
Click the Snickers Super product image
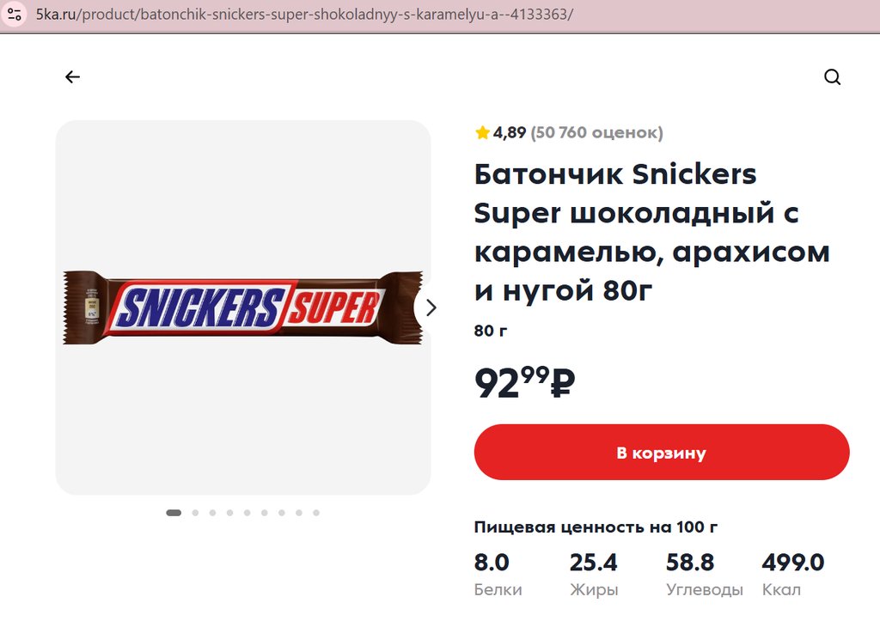click(242, 307)
